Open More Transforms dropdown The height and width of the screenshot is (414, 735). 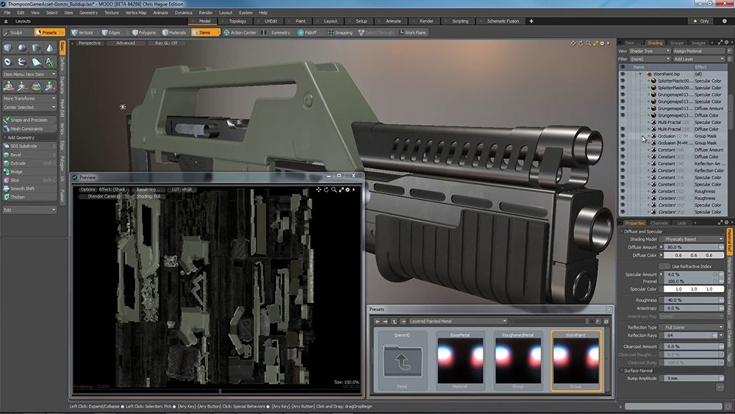point(29,99)
